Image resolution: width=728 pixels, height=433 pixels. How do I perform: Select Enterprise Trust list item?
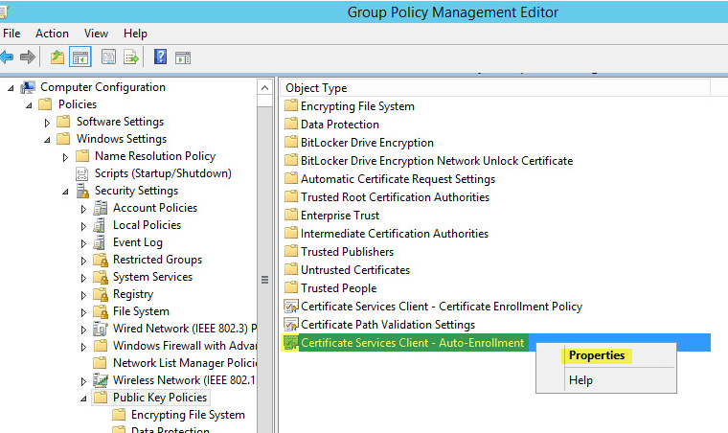click(x=340, y=216)
